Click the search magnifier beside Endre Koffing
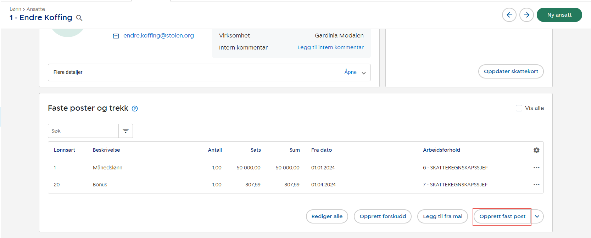591x238 pixels. click(x=79, y=18)
